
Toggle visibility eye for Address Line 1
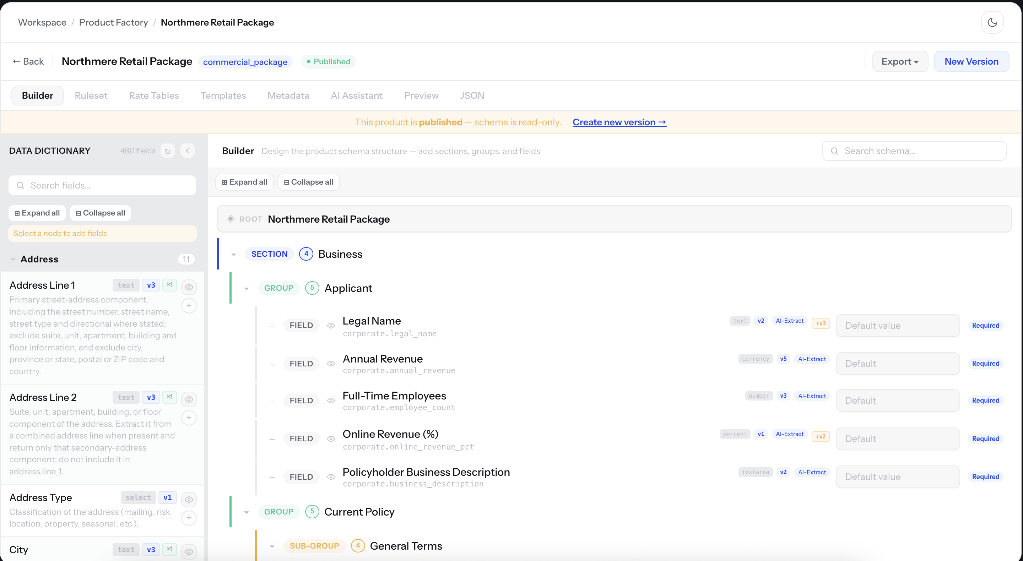(x=189, y=287)
